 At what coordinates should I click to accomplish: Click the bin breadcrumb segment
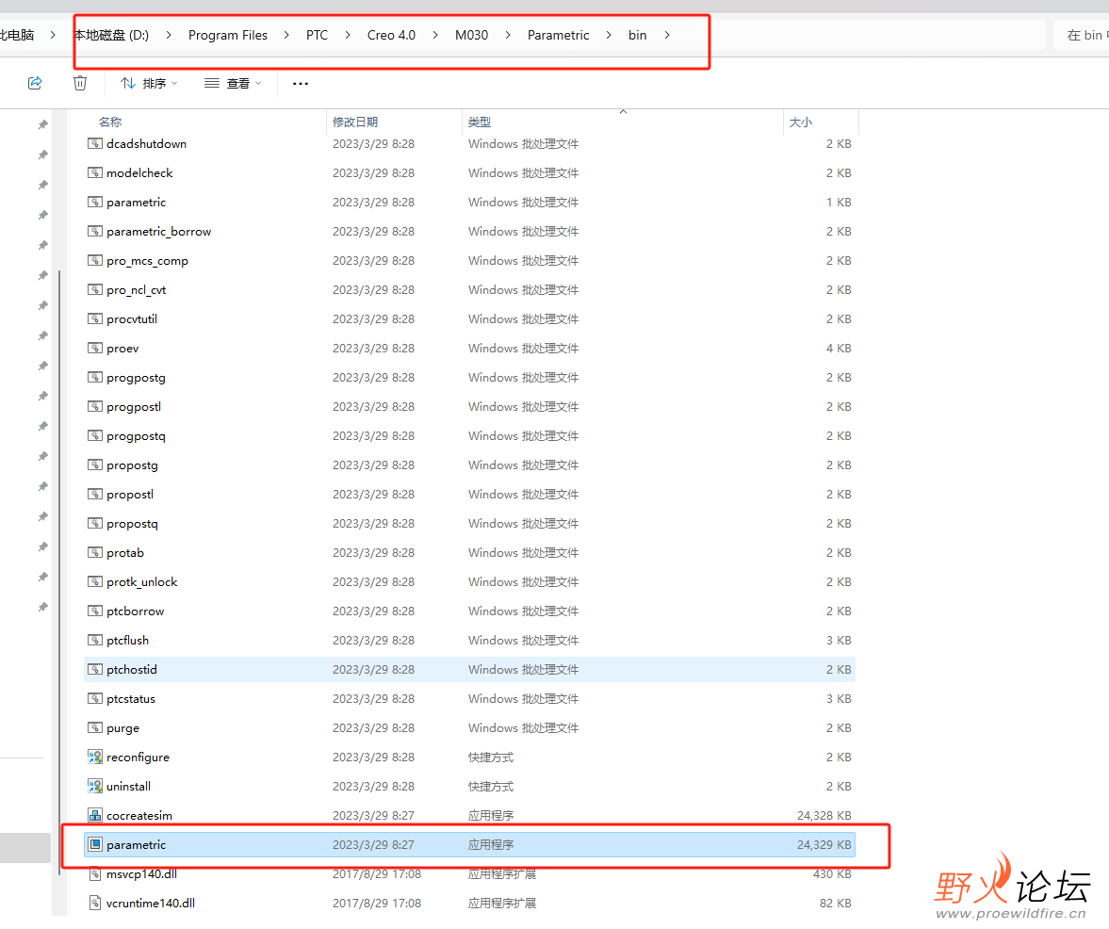pos(637,36)
